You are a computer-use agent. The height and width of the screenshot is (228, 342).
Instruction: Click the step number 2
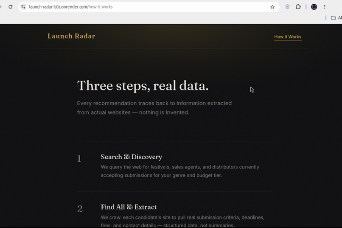point(80,208)
